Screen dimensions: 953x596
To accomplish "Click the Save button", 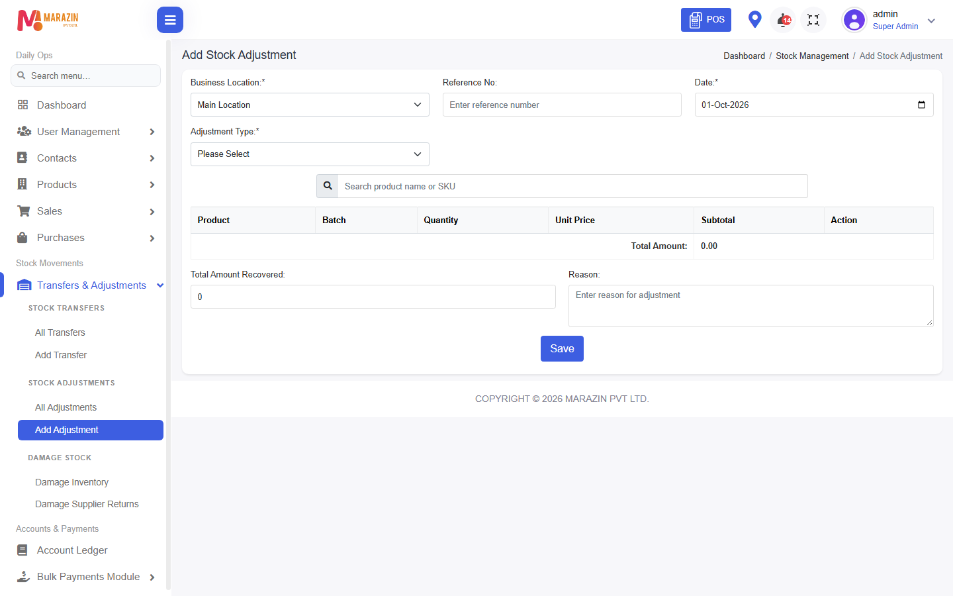I will point(562,349).
